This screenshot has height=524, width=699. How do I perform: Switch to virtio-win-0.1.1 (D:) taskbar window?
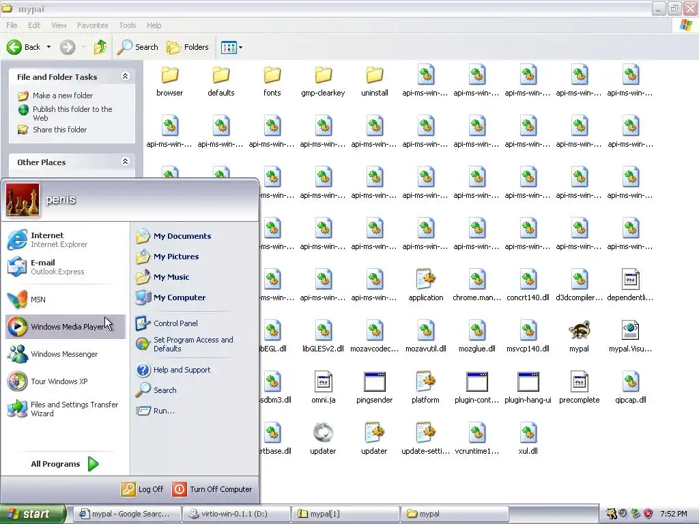click(x=237, y=514)
